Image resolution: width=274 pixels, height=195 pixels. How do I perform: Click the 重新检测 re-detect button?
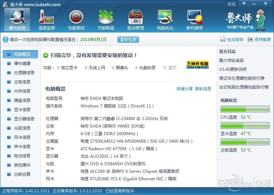pyautogui.click(x=128, y=39)
